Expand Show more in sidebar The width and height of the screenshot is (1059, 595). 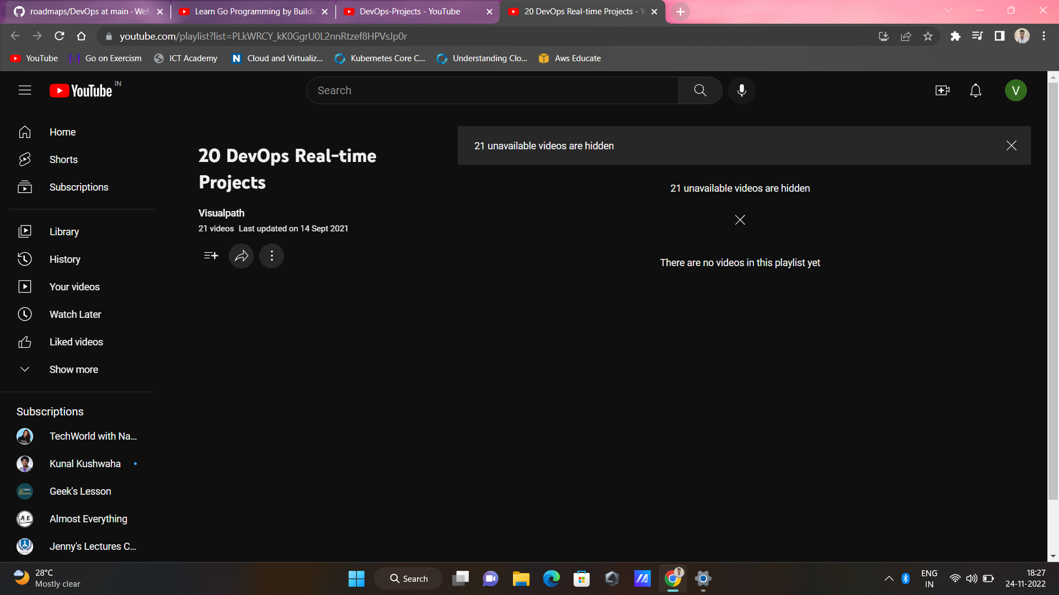point(73,370)
